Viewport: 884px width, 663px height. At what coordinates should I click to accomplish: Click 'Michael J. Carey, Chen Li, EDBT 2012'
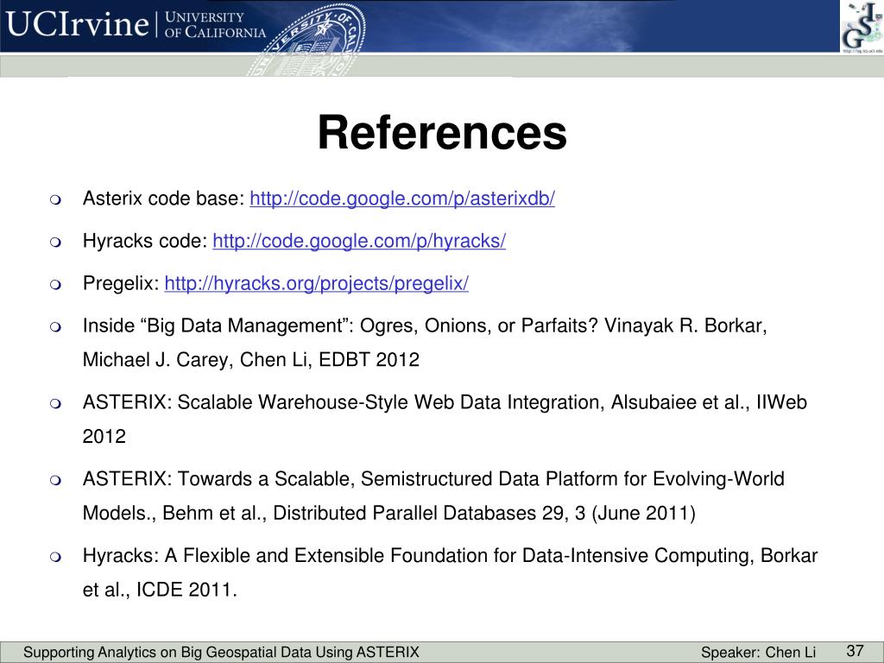click(x=251, y=360)
